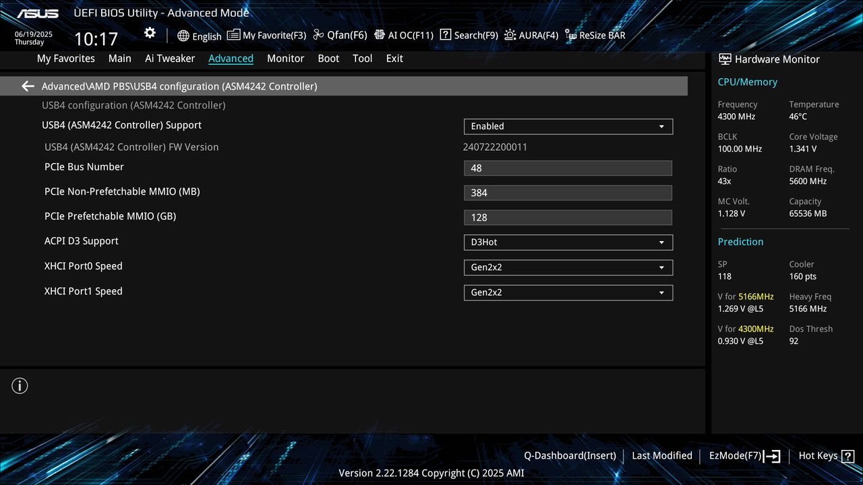Expand the XHCI Port1 Speed selector
Viewport: 863px width, 485px height.
[x=568, y=292]
